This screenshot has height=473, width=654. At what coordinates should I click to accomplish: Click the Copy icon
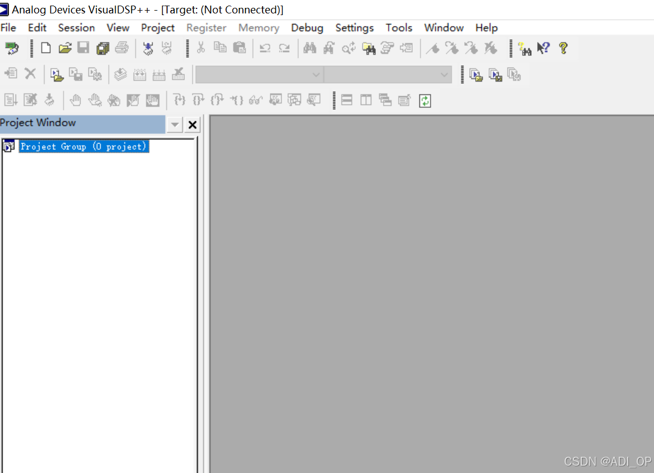click(220, 48)
